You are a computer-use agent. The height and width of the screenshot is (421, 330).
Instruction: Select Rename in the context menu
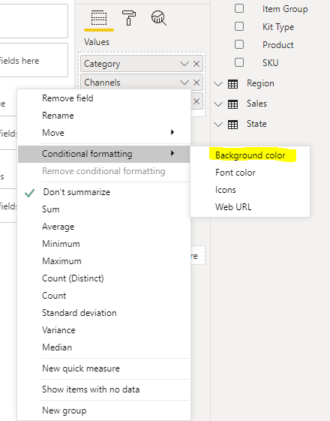tap(103, 116)
